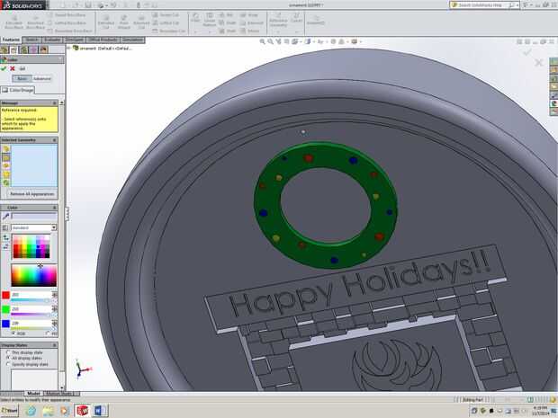Open the search box dropdown arrow
This screenshot has height=418, width=558.
click(x=517, y=5)
